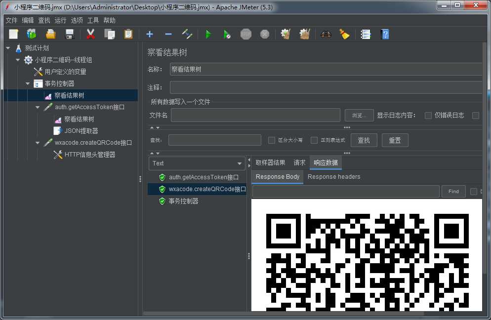Click the Cut scissors icon
Screen dimensions: 491x320
(90, 34)
